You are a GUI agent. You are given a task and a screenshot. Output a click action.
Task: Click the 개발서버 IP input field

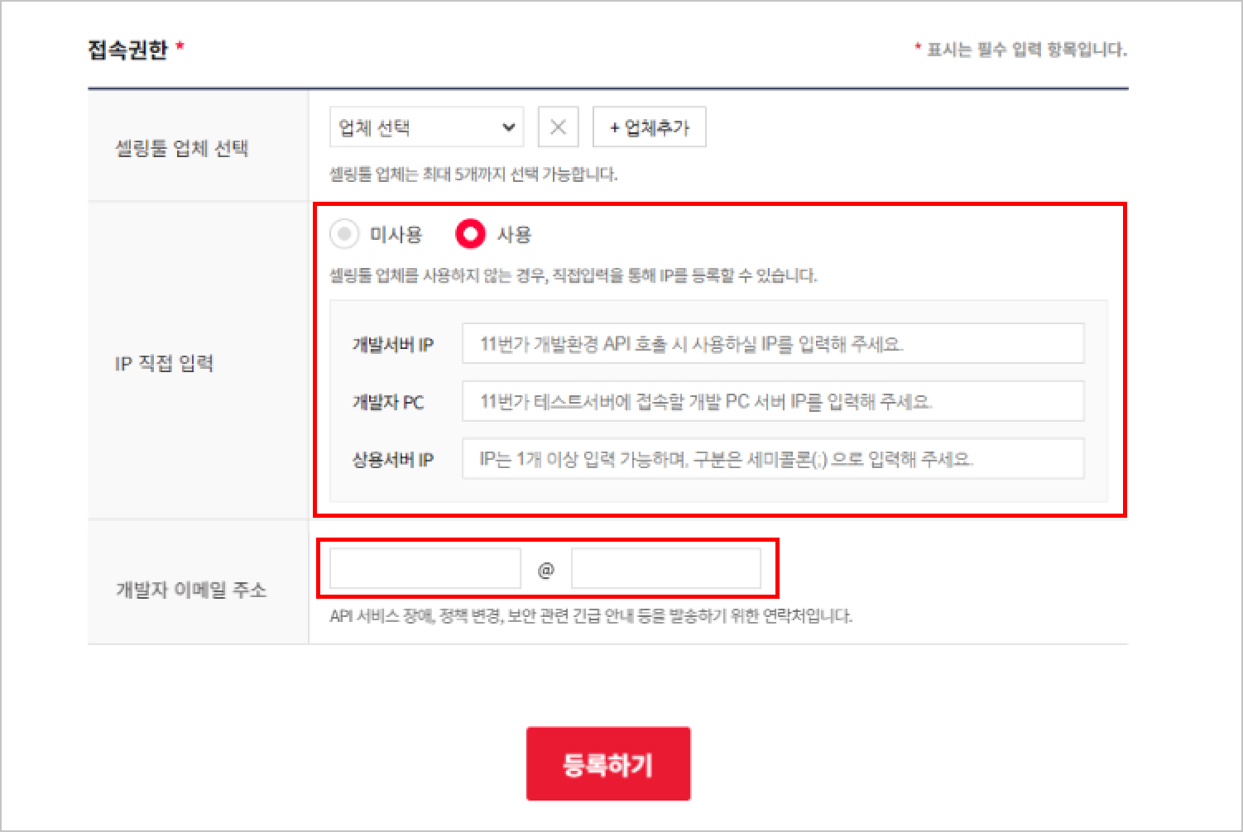(772, 344)
